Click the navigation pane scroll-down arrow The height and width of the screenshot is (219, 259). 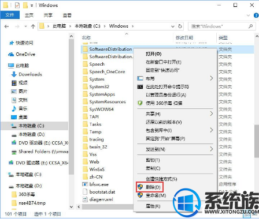(71, 207)
